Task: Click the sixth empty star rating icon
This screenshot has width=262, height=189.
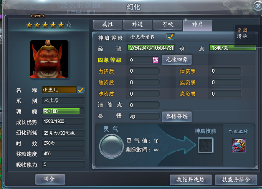Action: coord(69,25)
